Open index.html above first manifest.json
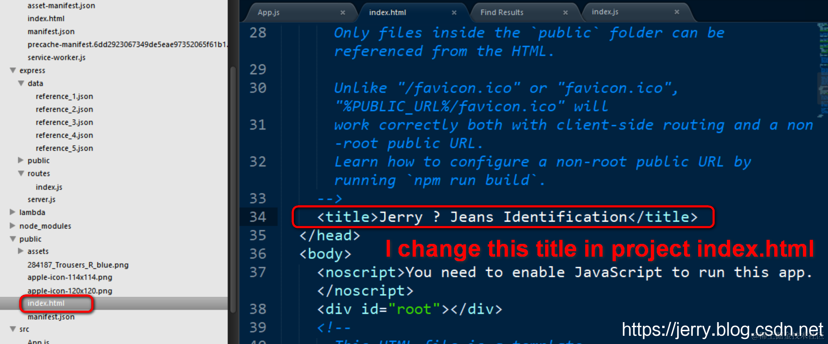 coord(46,19)
